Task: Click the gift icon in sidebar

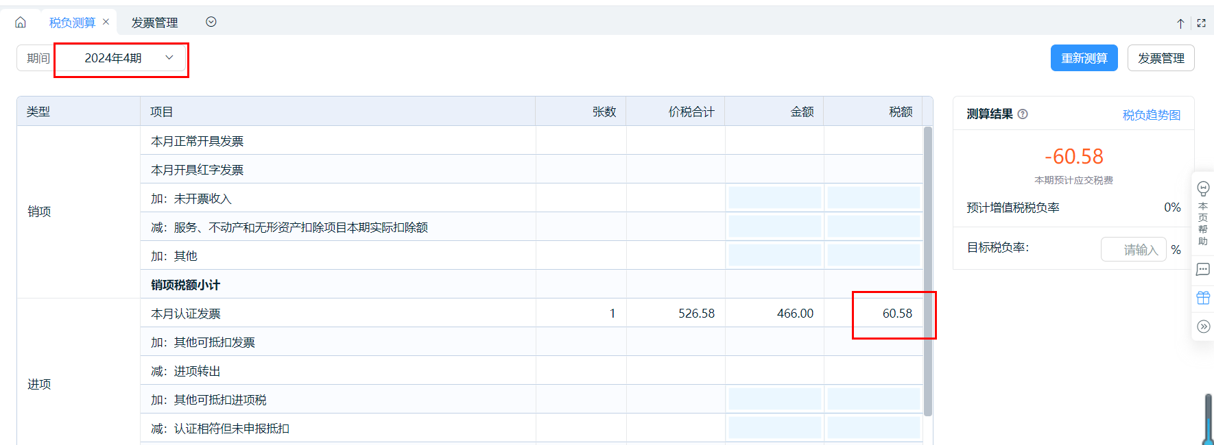Action: (1203, 298)
